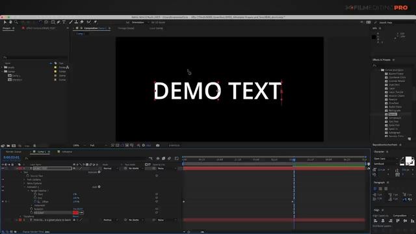Select the Pen tool

(x=58, y=22)
